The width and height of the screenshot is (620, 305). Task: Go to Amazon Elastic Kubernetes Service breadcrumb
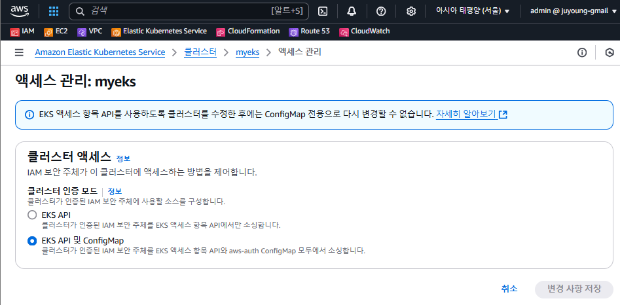100,52
